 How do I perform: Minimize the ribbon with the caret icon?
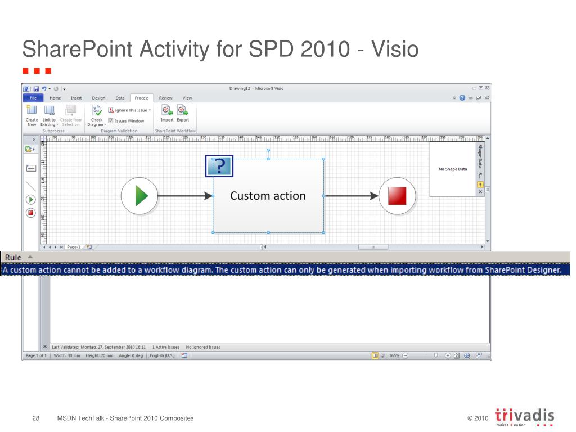(454, 98)
